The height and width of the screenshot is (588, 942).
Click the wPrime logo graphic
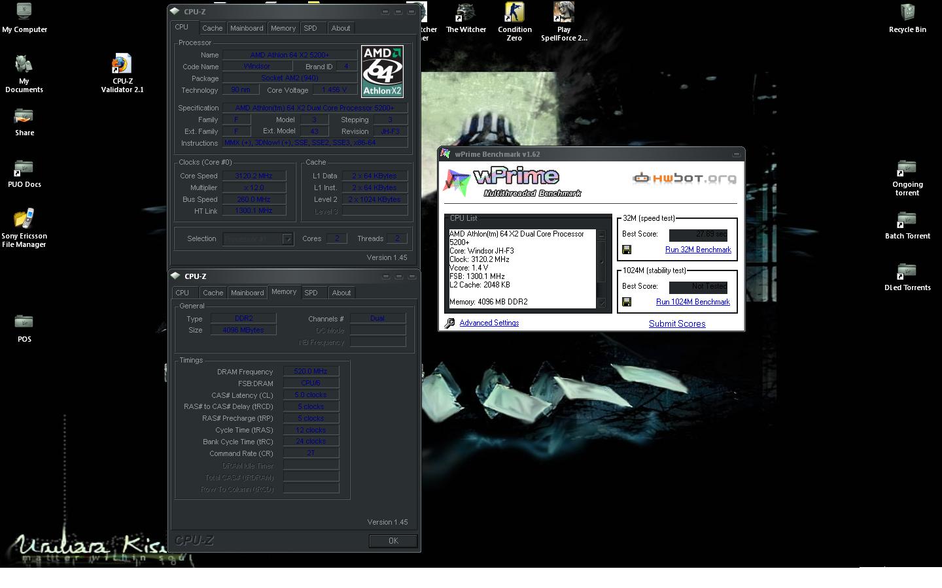512,182
